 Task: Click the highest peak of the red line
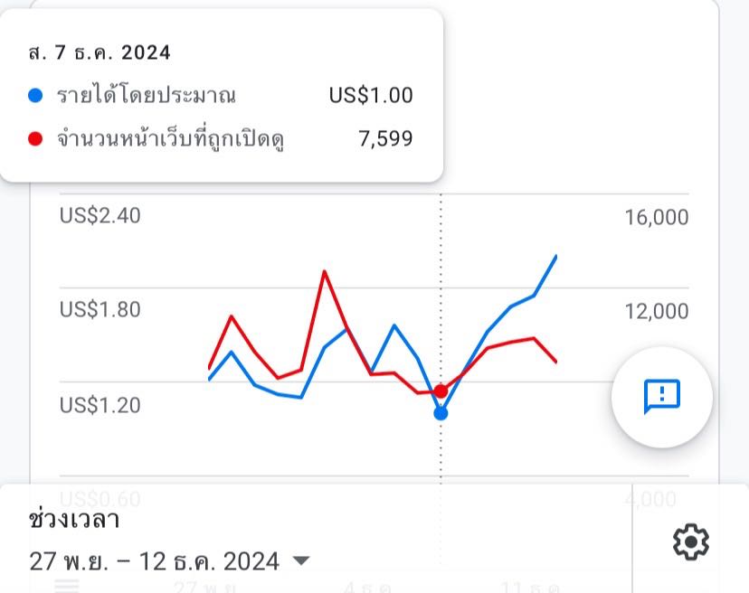pyautogui.click(x=325, y=272)
